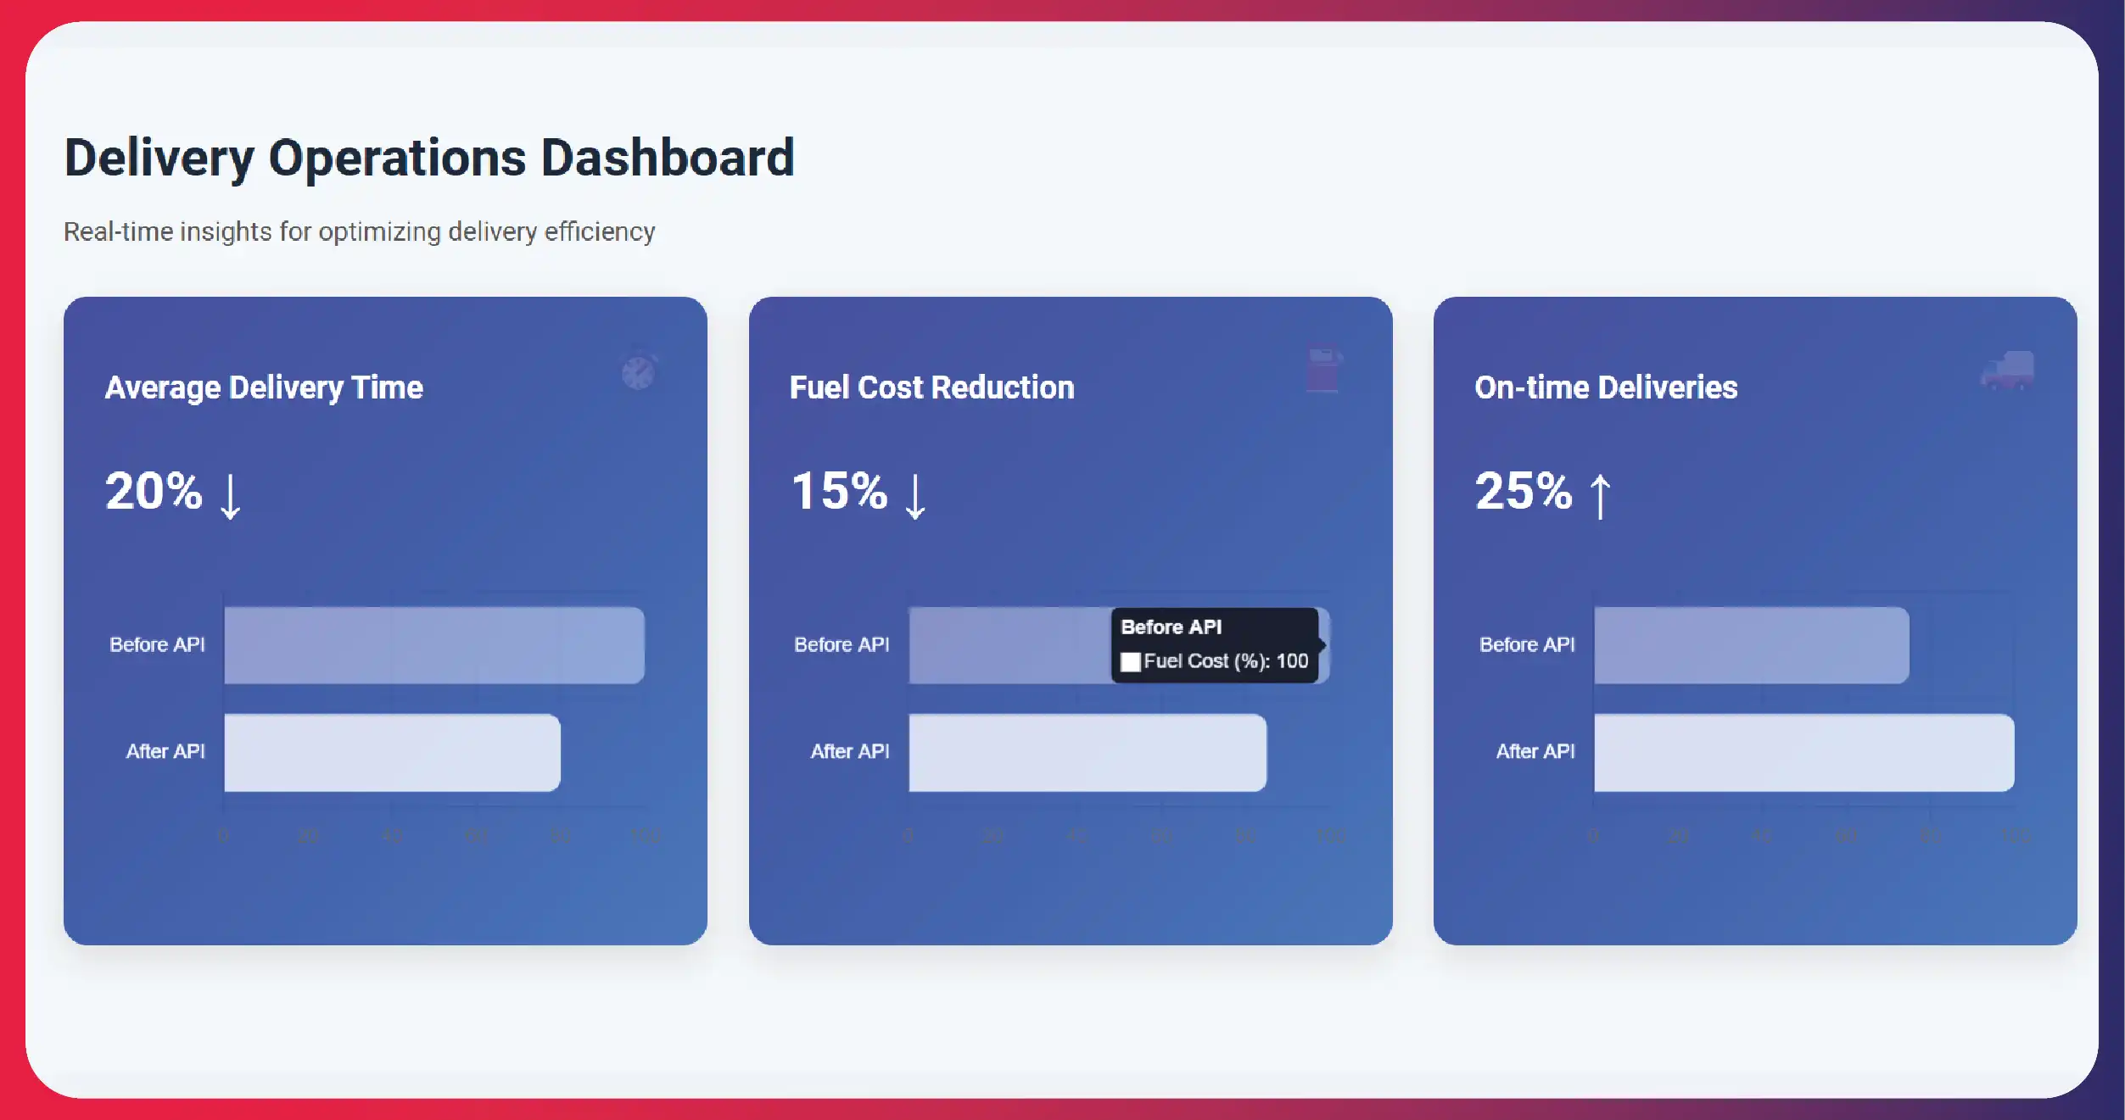Click the delivery truck icon
Screen dimensions: 2125x1120
coord(2007,371)
